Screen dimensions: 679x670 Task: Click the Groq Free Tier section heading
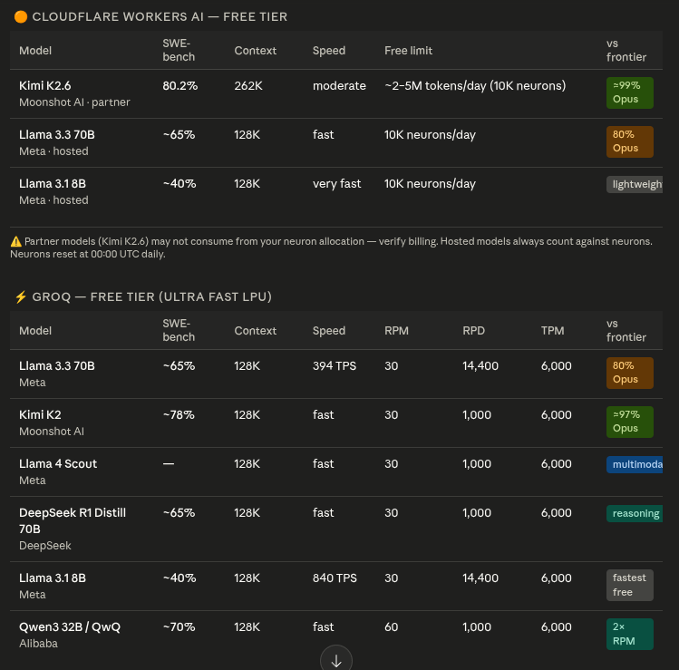coord(152,297)
